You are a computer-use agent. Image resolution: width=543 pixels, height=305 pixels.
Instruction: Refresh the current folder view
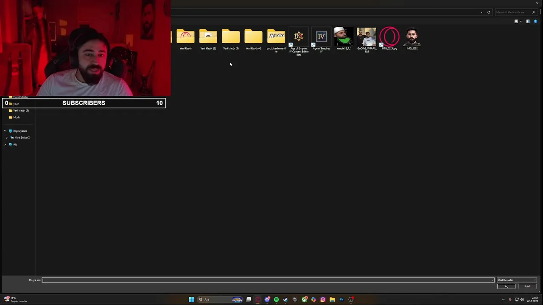pos(489,12)
